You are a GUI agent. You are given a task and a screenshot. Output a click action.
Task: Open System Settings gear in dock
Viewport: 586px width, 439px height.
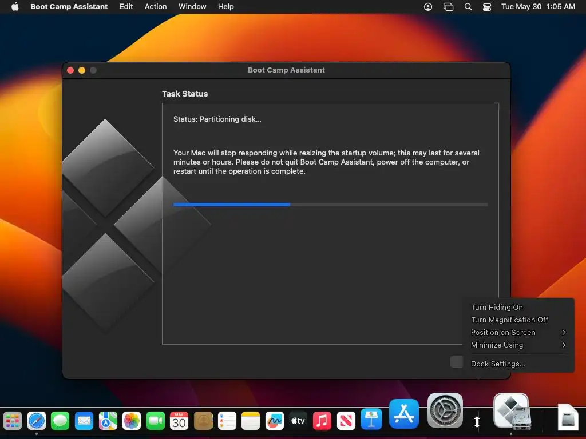click(445, 410)
